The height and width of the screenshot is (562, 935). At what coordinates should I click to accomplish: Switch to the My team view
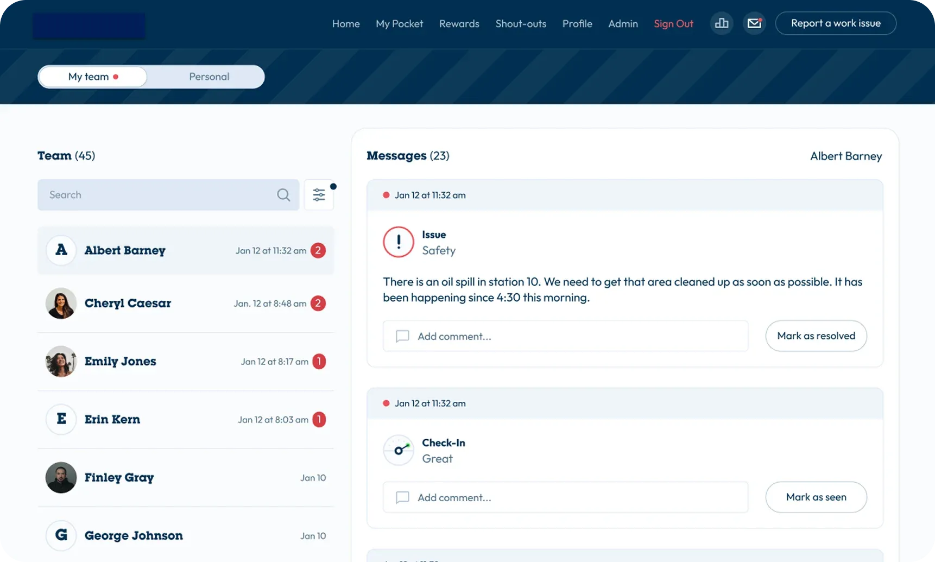[x=93, y=77]
